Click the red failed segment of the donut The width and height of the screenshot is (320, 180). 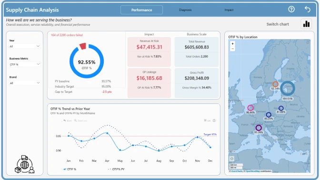pyautogui.click(x=83, y=46)
